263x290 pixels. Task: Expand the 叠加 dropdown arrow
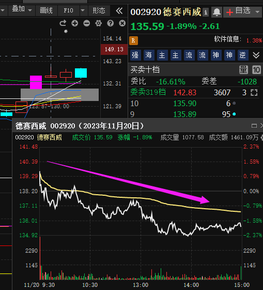(x=30, y=10)
